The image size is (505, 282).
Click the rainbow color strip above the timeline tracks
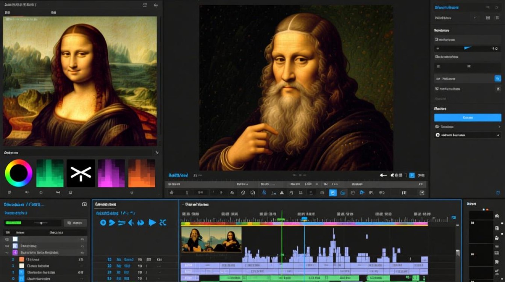(x=304, y=224)
